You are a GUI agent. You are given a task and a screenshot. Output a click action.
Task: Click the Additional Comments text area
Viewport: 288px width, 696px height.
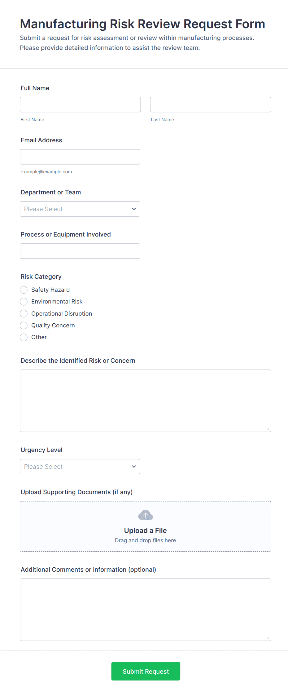coord(145,609)
